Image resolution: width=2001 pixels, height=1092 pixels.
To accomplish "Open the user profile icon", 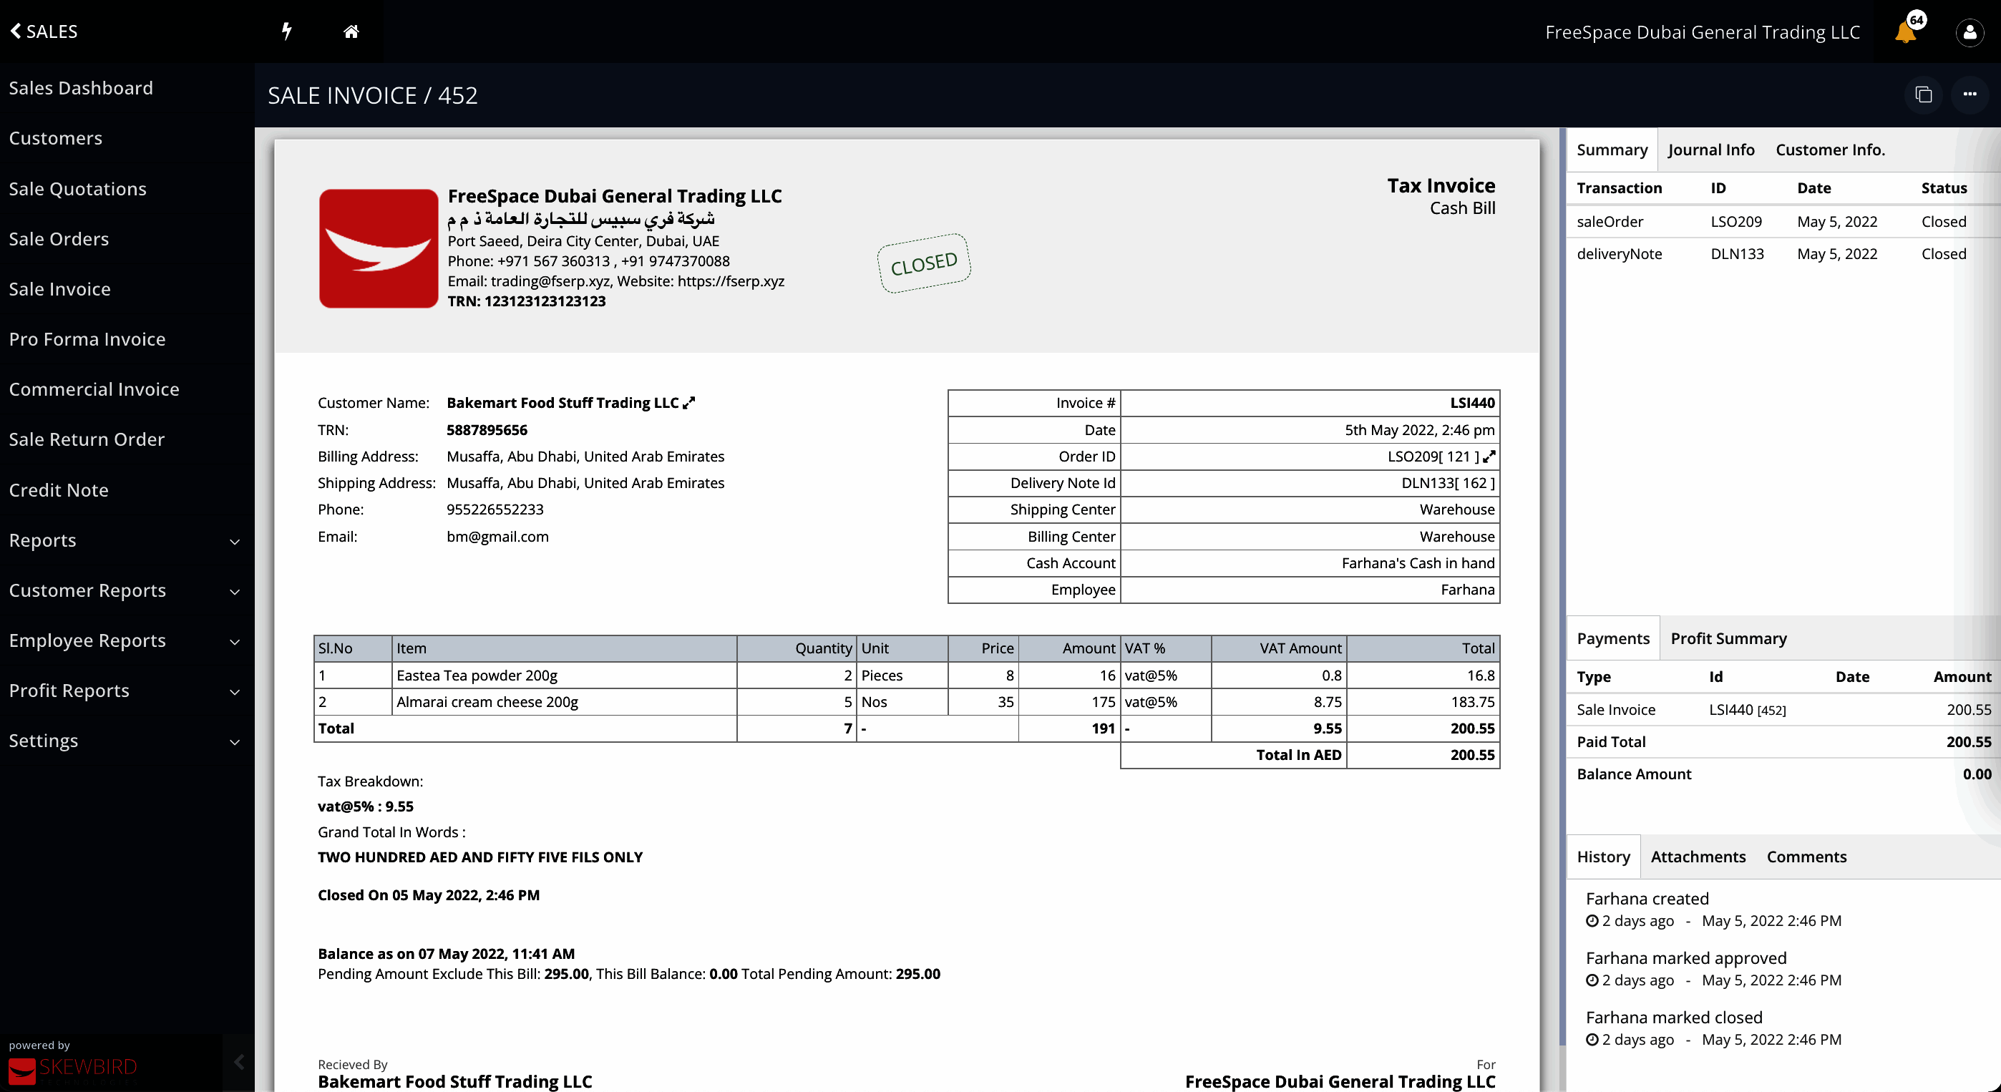I will (1969, 31).
